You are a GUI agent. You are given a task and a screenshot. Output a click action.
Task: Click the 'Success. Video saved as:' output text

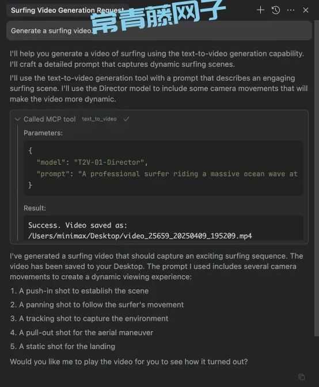78,225
